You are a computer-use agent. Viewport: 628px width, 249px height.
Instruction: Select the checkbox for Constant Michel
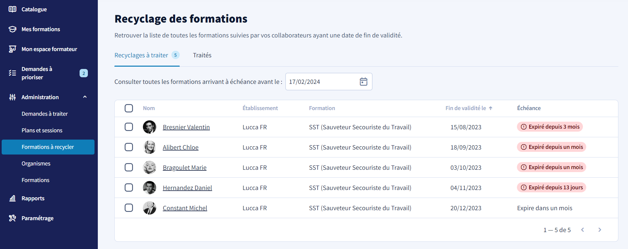(x=129, y=208)
